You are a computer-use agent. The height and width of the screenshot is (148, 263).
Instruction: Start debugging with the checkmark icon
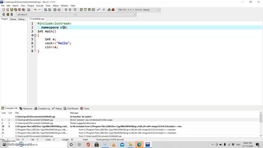coord(99,10)
